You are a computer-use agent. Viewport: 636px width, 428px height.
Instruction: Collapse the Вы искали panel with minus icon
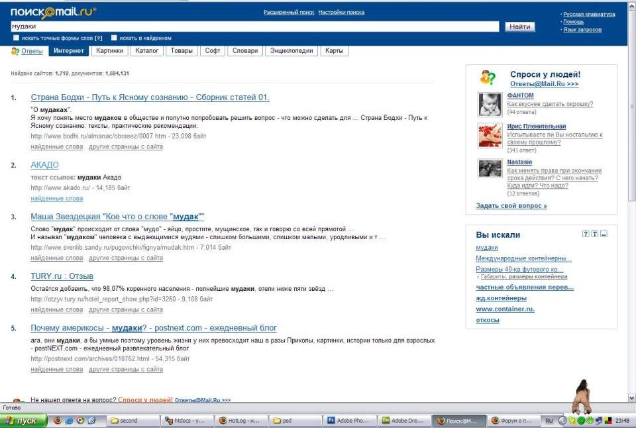pos(604,234)
